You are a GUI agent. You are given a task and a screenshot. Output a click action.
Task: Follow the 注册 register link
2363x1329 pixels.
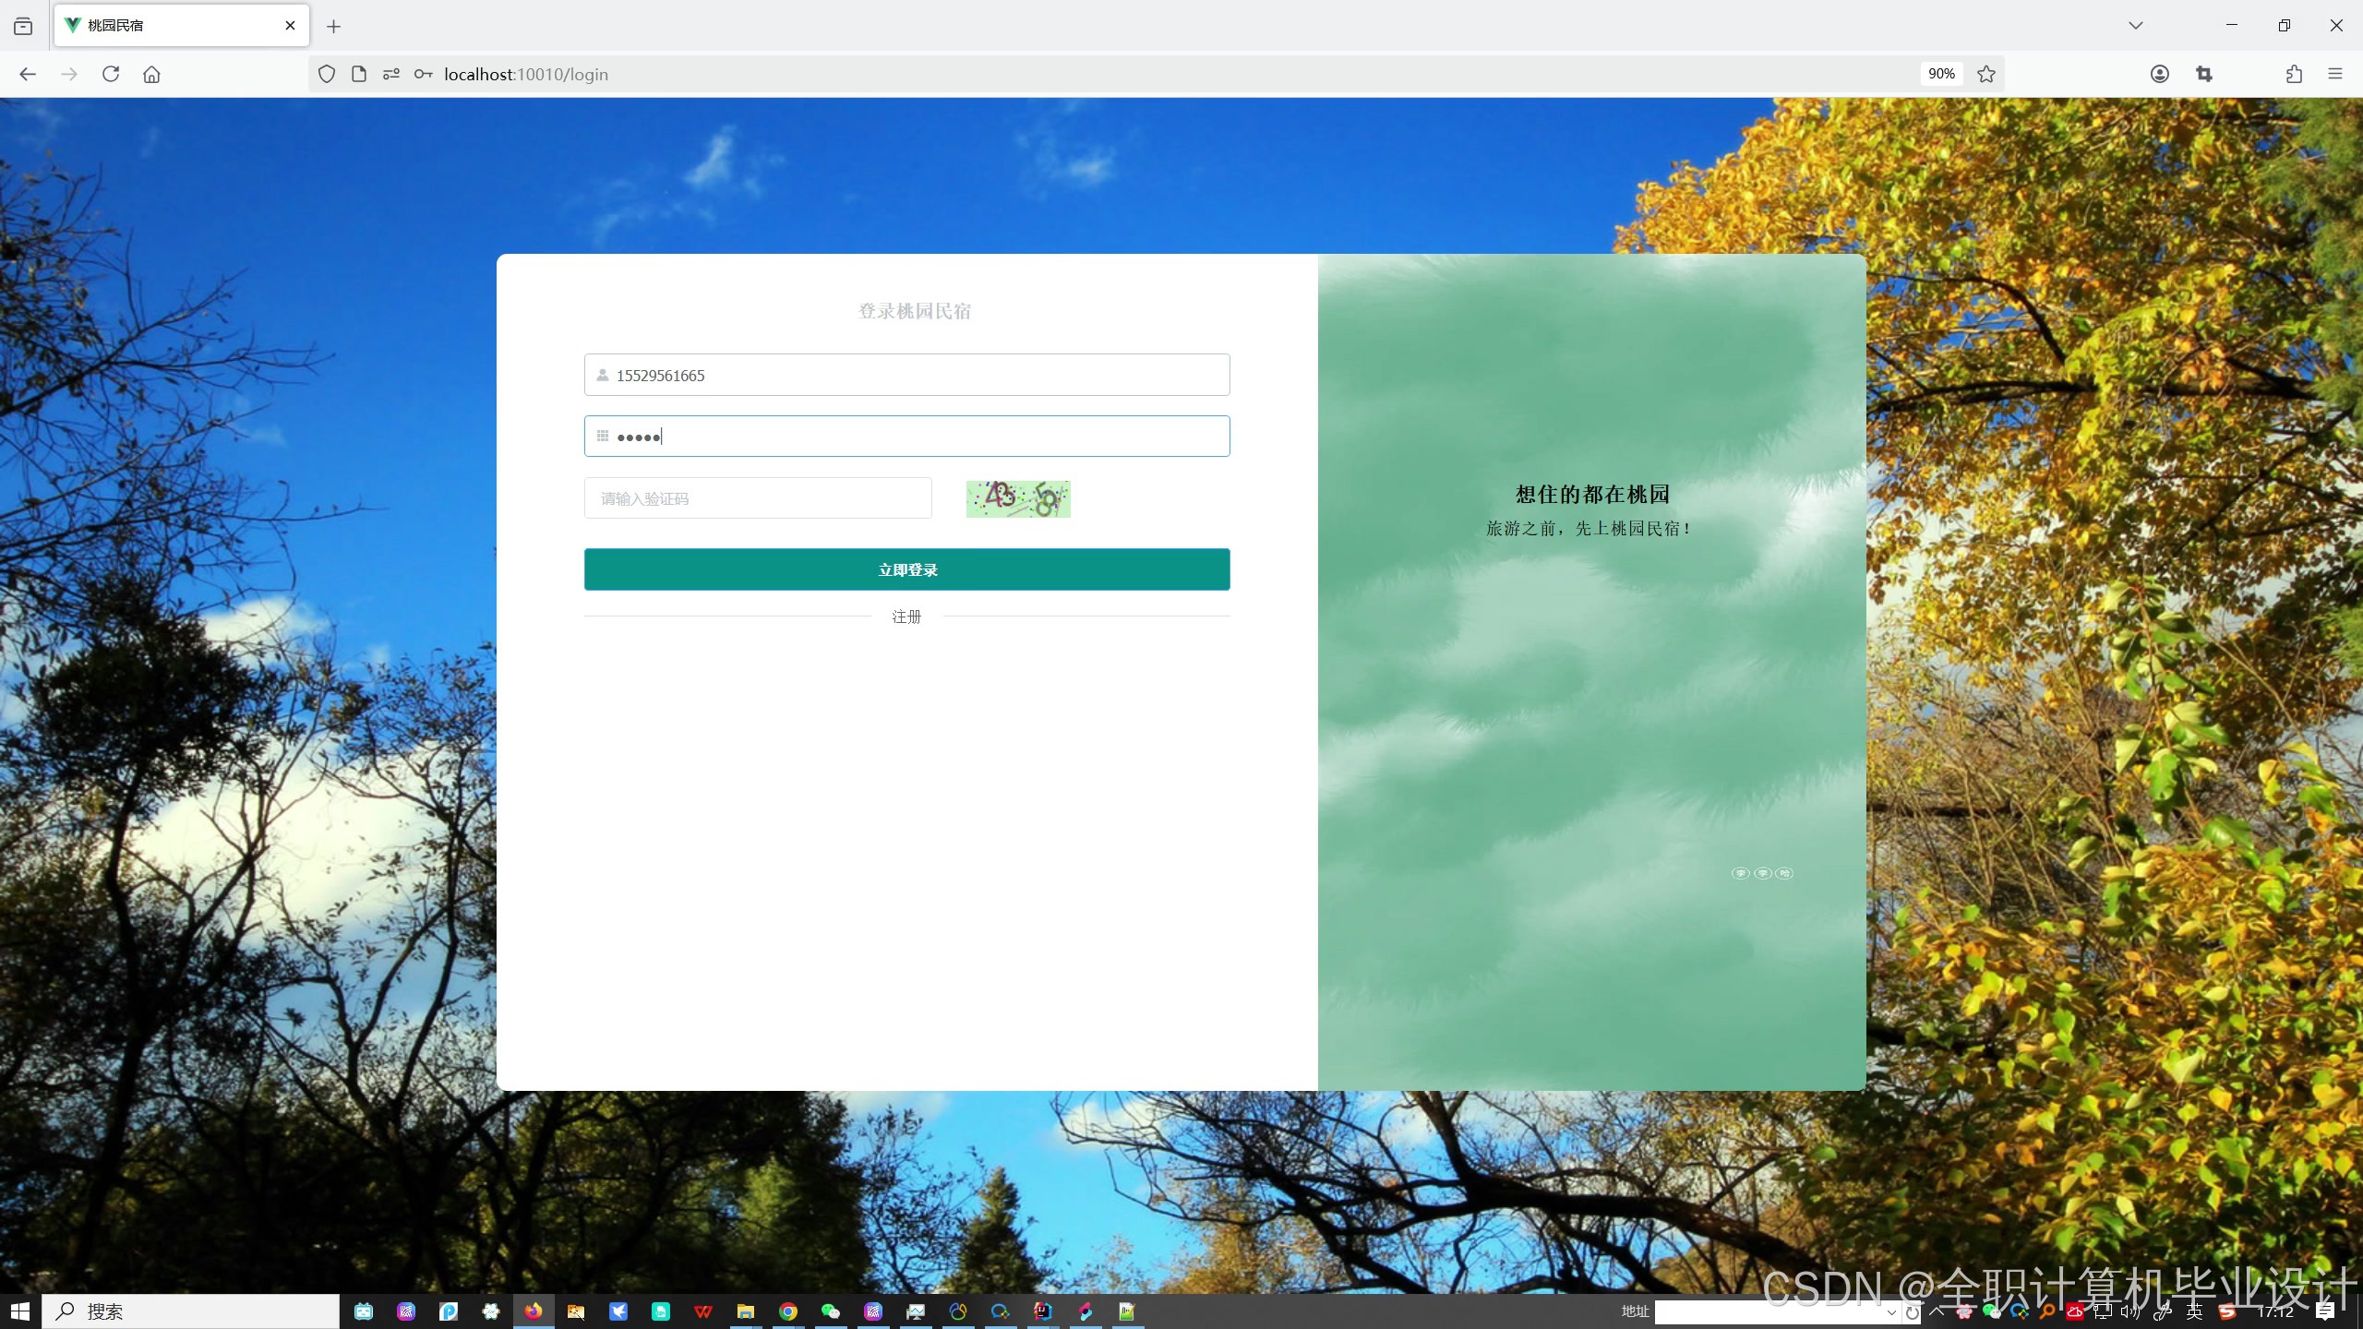pyautogui.click(x=906, y=617)
